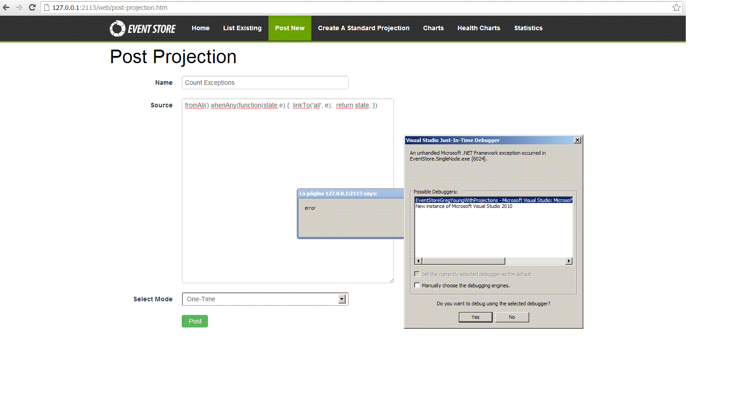
Task: Click the page alert title bar
Action: (351, 193)
